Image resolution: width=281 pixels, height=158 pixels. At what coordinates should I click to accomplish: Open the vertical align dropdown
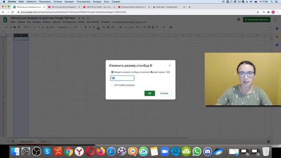pyautogui.click(x=126, y=27)
